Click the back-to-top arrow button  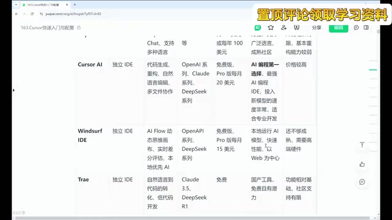tap(362, 145)
